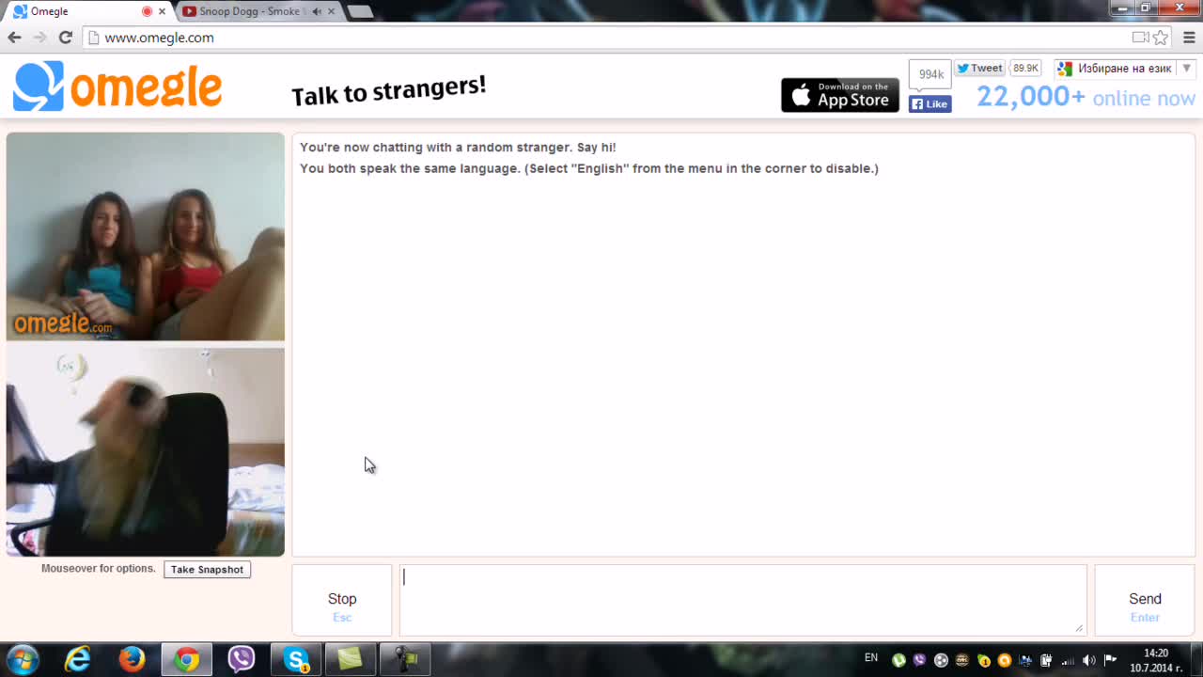
Task: Click the orange circular tray icon
Action: coord(1005,660)
